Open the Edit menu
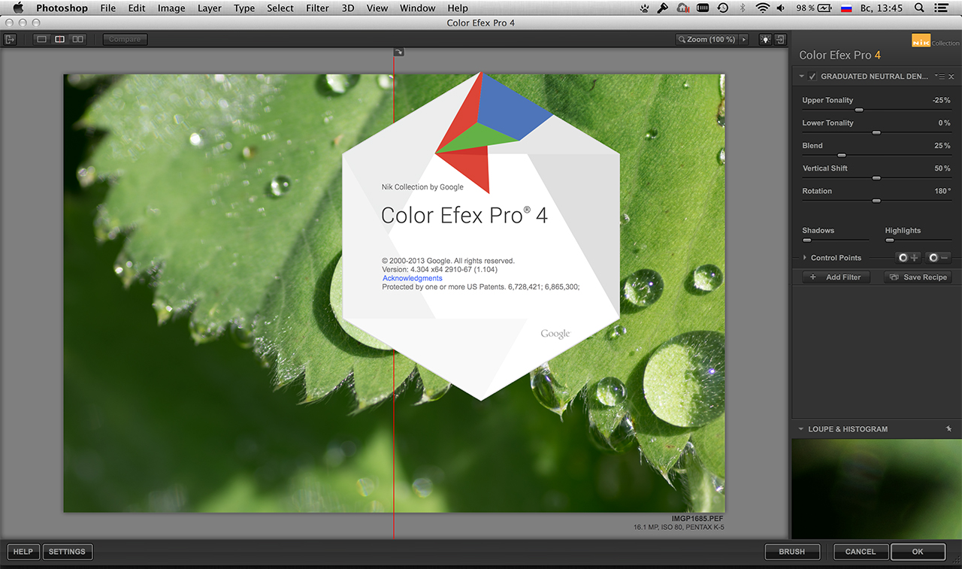Screen dimensions: 962x569 137,8
